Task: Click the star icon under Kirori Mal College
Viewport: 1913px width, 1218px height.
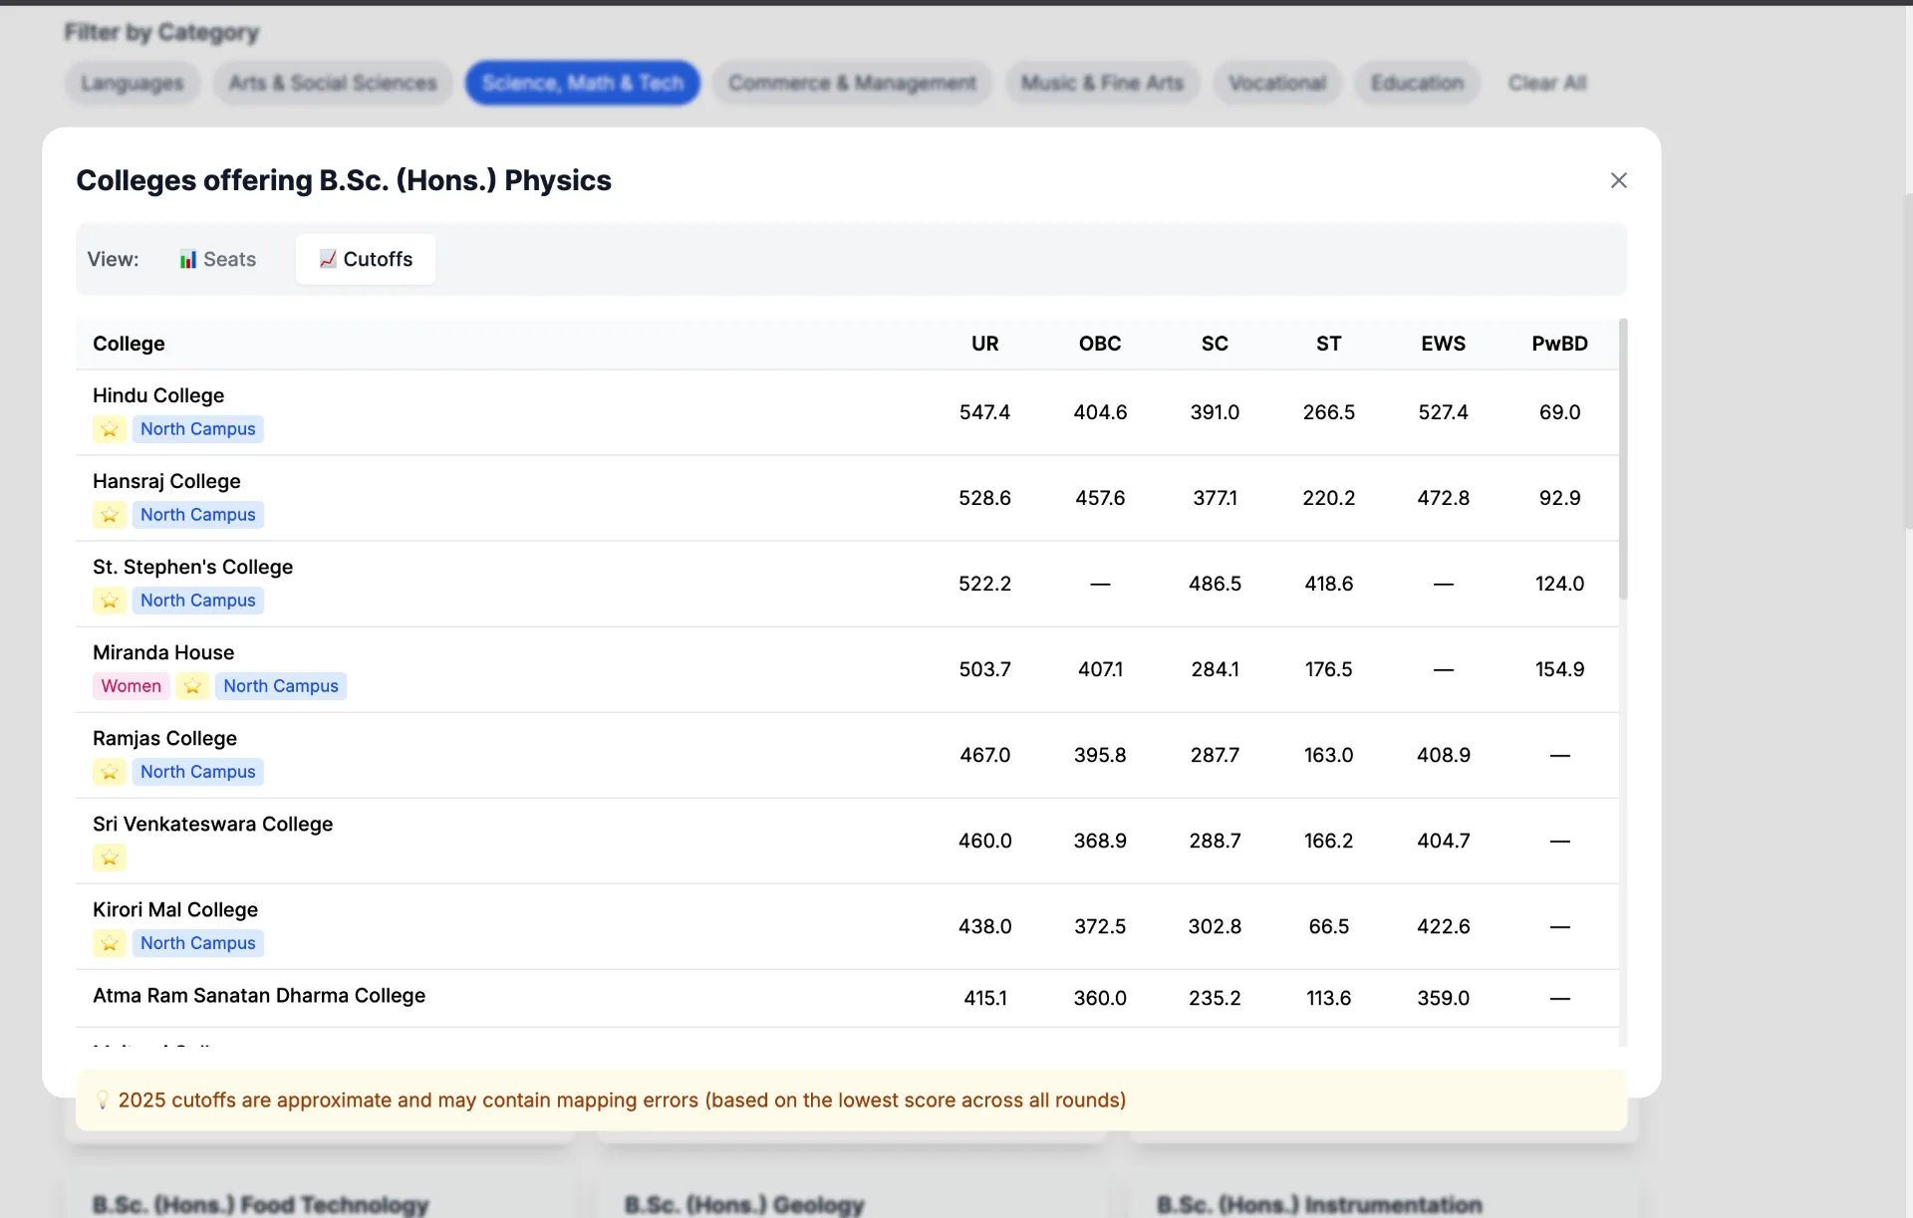Action: click(110, 943)
